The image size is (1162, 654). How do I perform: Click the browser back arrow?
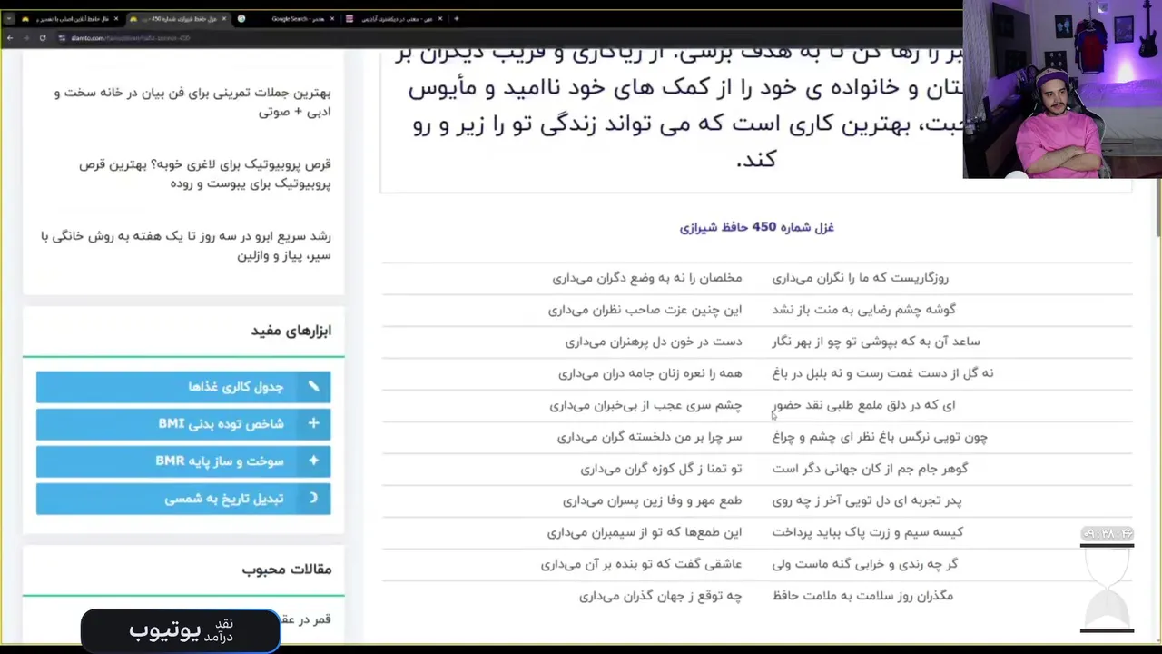(9, 38)
